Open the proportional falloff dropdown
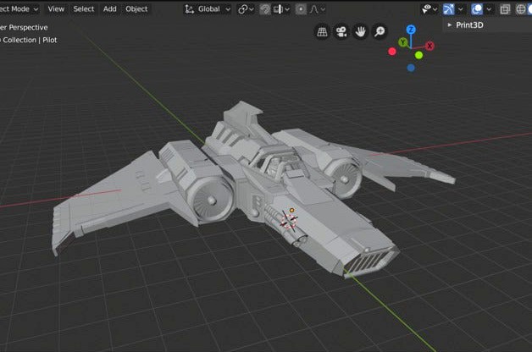 [x=317, y=9]
